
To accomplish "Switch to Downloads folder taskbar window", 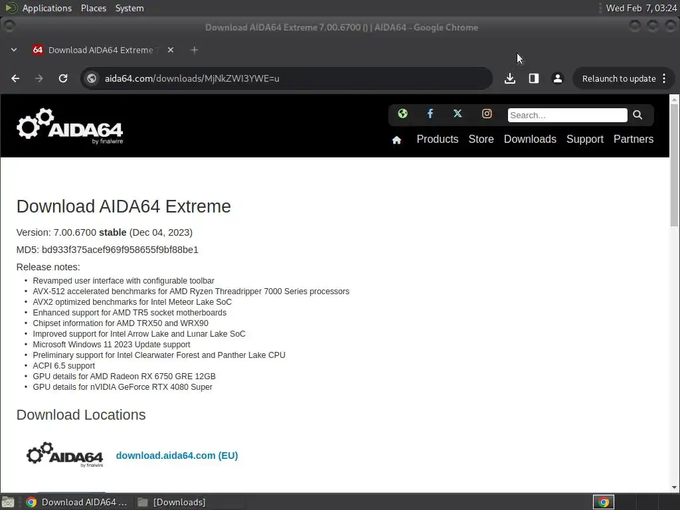I will (172, 502).
